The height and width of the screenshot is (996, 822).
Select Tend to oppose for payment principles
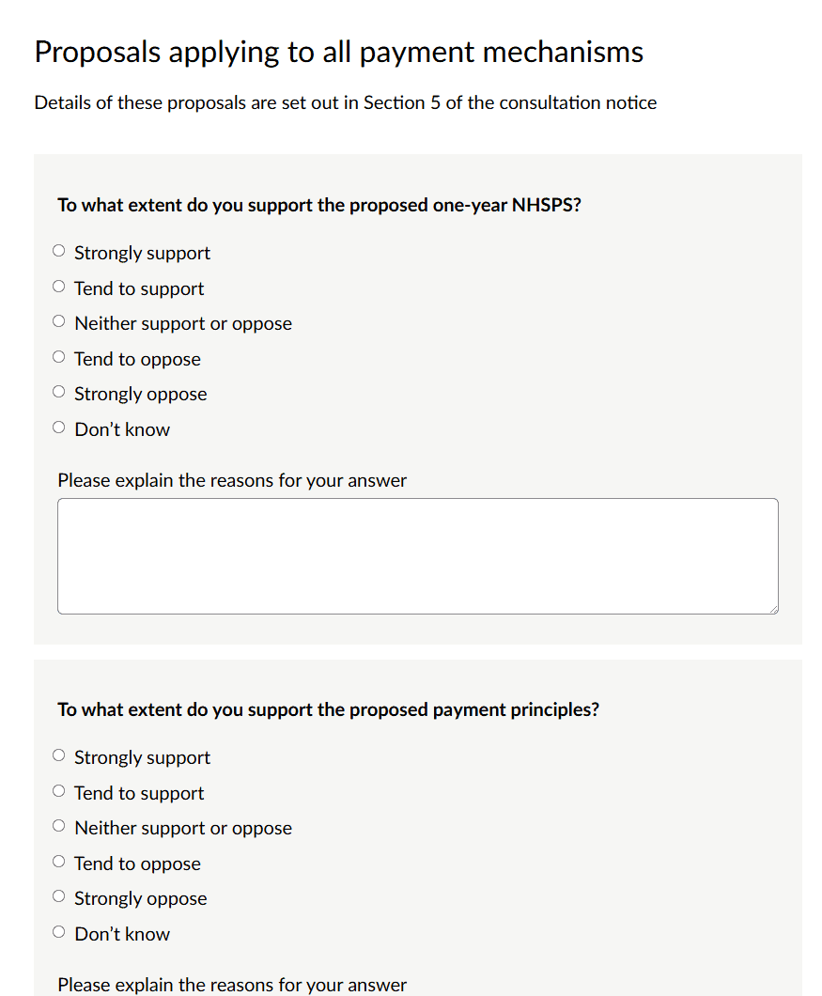(x=59, y=863)
